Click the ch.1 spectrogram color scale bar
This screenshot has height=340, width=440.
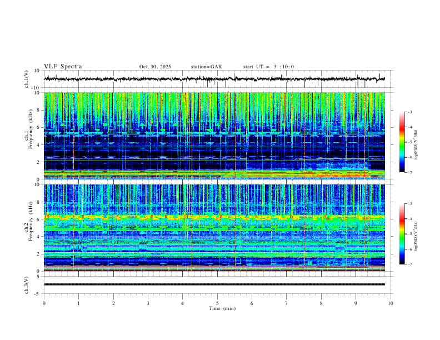pos(402,142)
